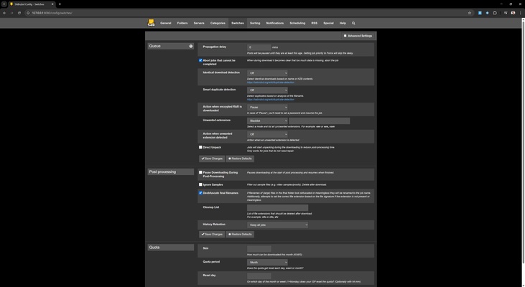Open encrypted RAR action dropdown

pos(267,107)
